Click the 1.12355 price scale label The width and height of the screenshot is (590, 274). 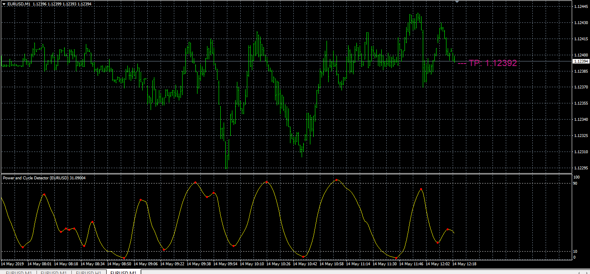pos(581,103)
